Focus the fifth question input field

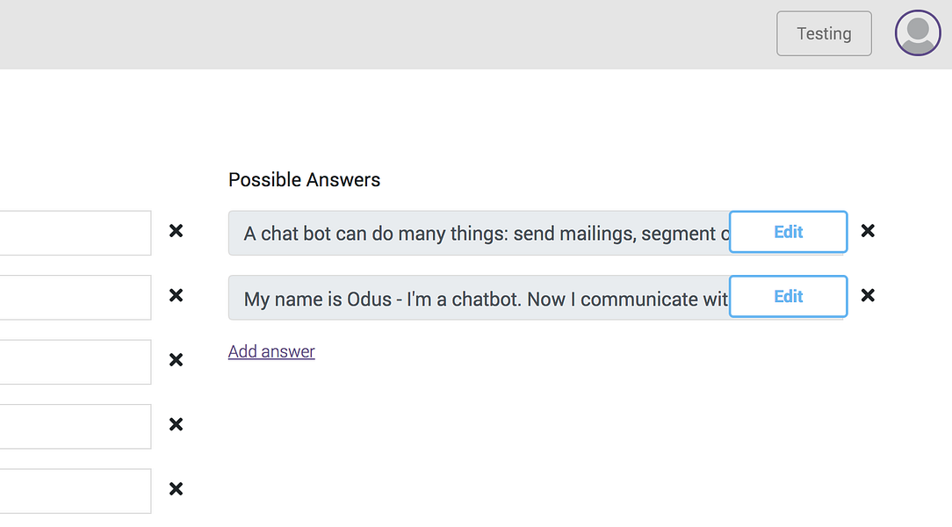click(x=76, y=491)
